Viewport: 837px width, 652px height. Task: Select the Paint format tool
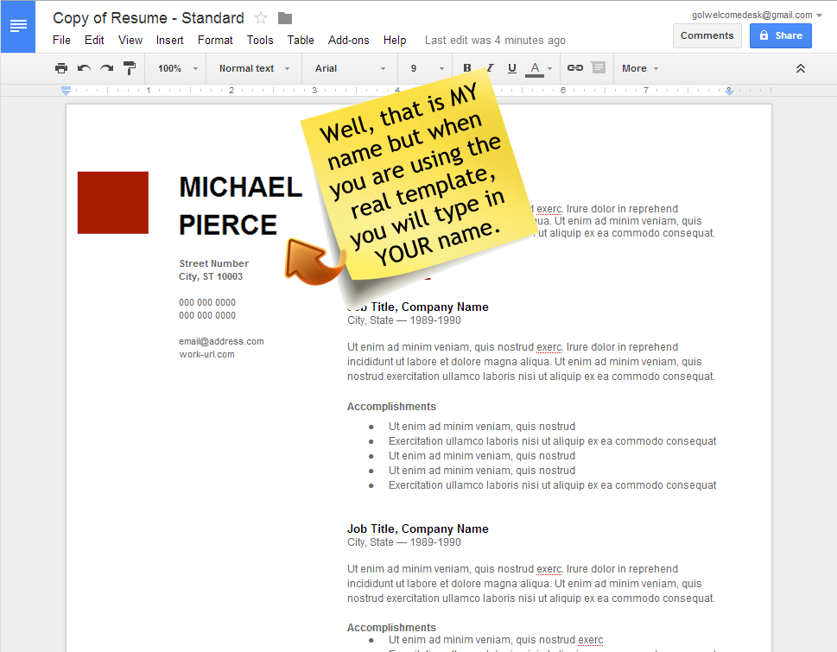[x=130, y=68]
